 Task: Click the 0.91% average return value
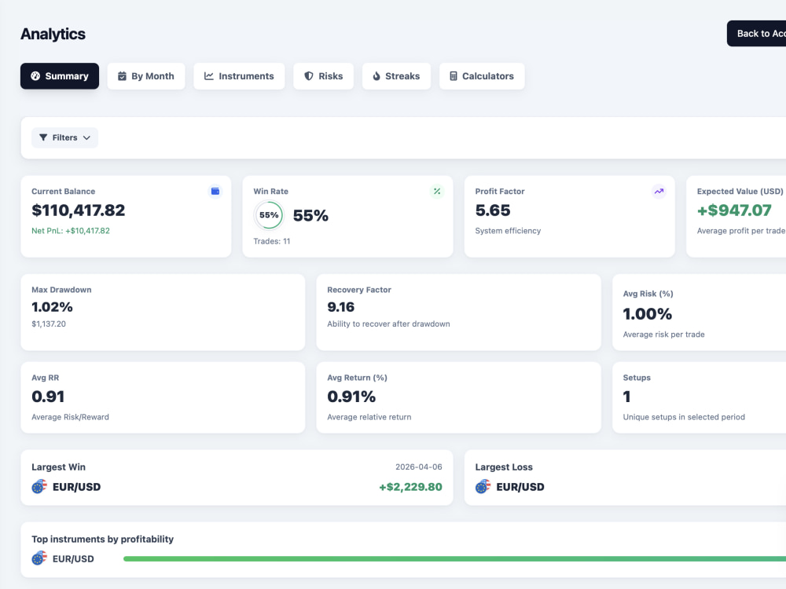click(351, 397)
